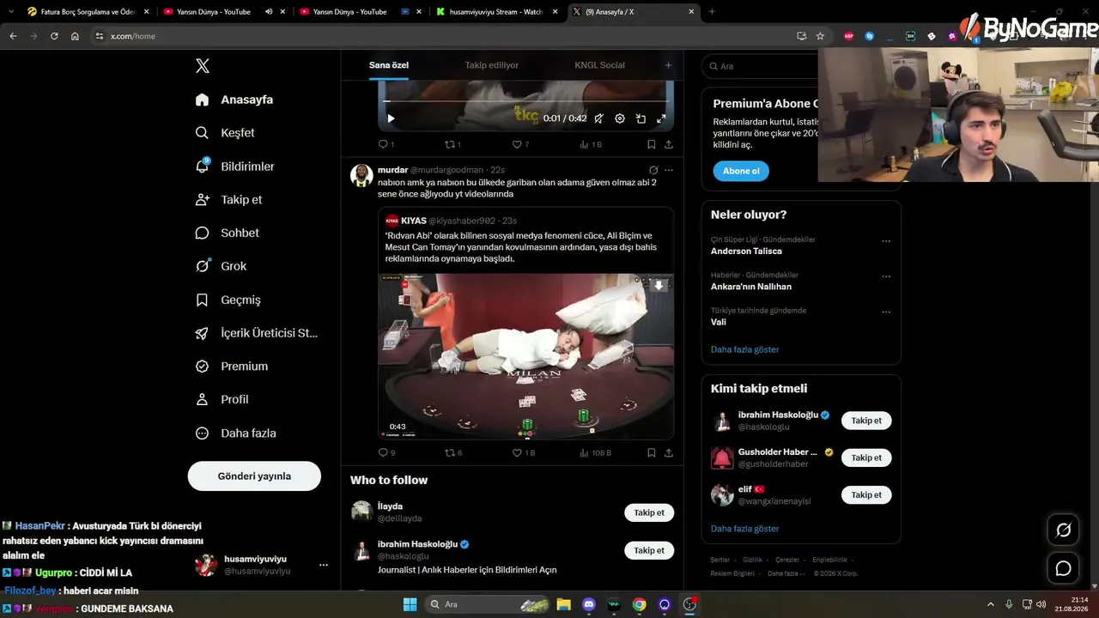Click Abone ol premium button
The image size is (1099, 618).
pyautogui.click(x=741, y=171)
